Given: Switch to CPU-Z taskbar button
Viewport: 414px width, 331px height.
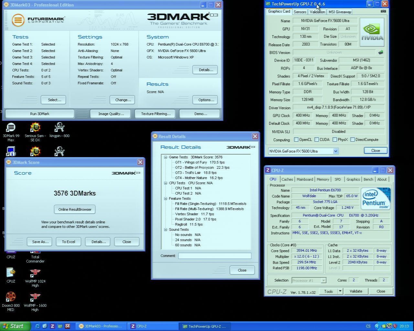Looking at the screenshot, I should [x=152, y=326].
